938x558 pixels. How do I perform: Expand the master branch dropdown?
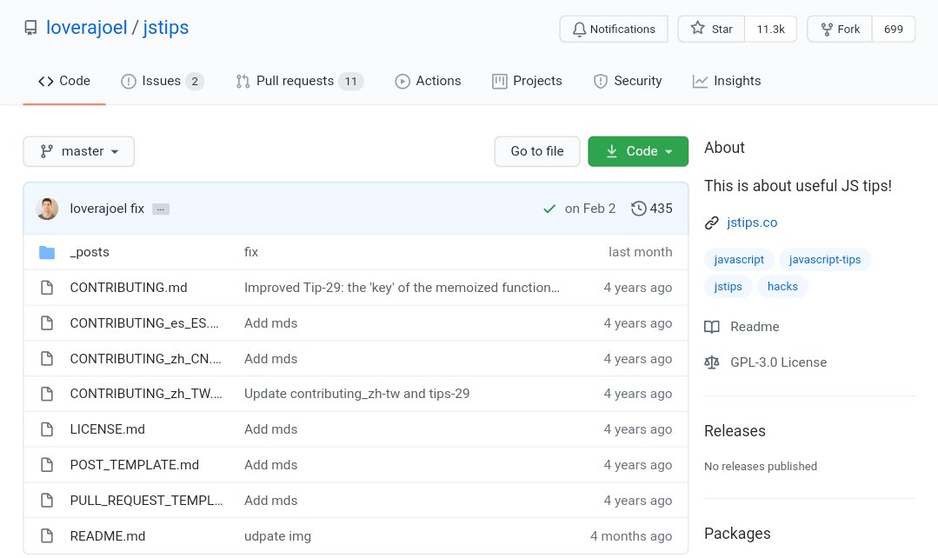(79, 151)
